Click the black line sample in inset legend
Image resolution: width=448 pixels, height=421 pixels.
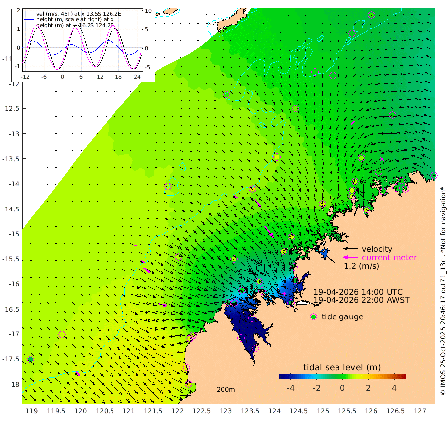click(x=29, y=14)
